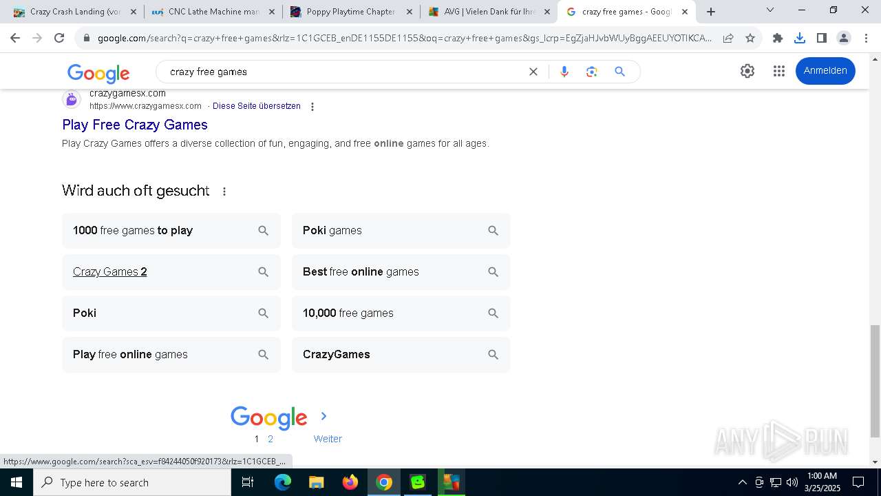Open more options for crazygamesx.com result
Image resolution: width=881 pixels, height=496 pixels.
(312, 107)
